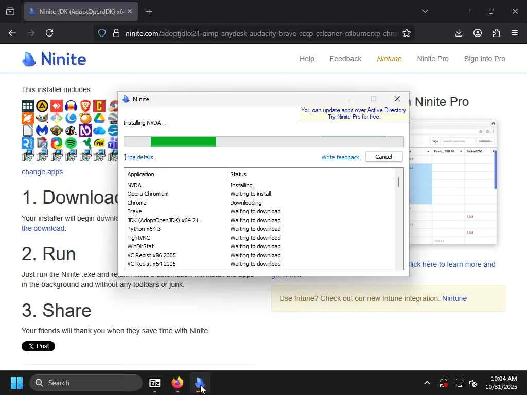Cancel the Ninite installation

tap(384, 157)
